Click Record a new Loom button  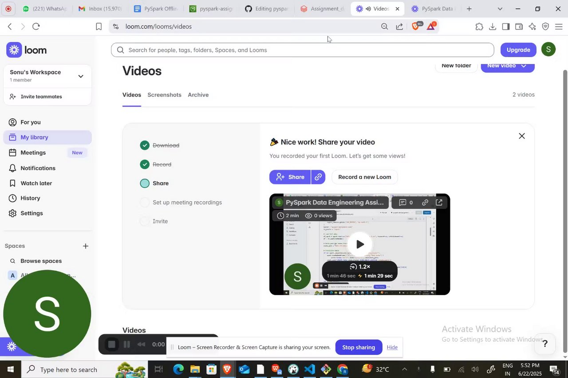pos(365,177)
